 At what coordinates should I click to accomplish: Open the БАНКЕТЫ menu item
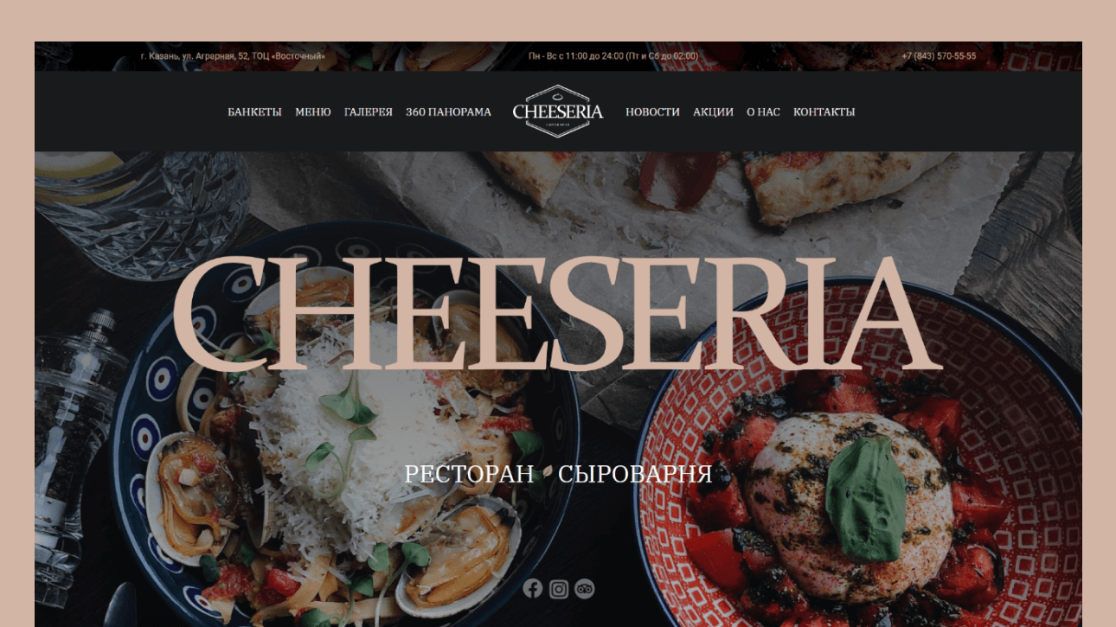[x=254, y=112]
